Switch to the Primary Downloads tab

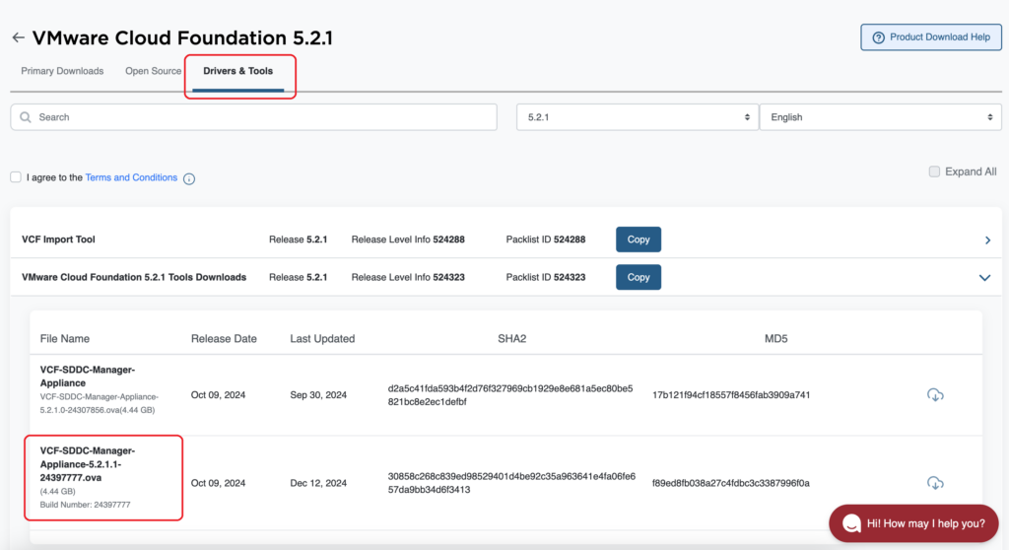pyautogui.click(x=62, y=71)
